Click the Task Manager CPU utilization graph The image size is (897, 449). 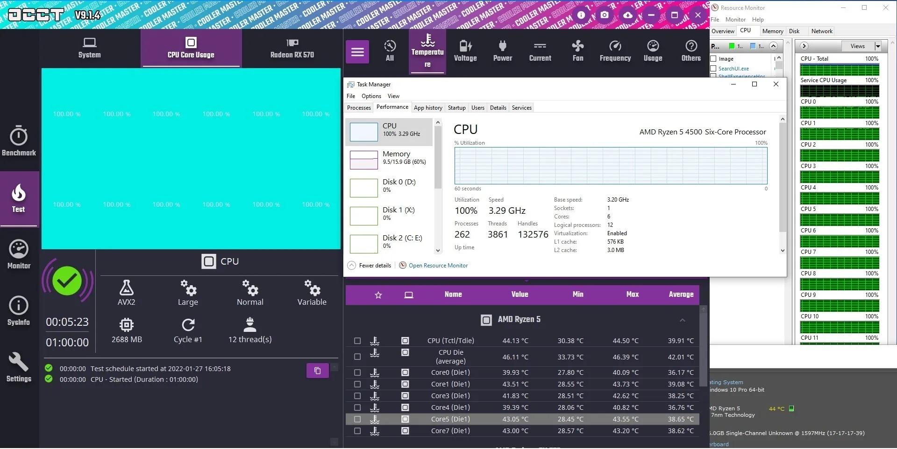coord(611,166)
